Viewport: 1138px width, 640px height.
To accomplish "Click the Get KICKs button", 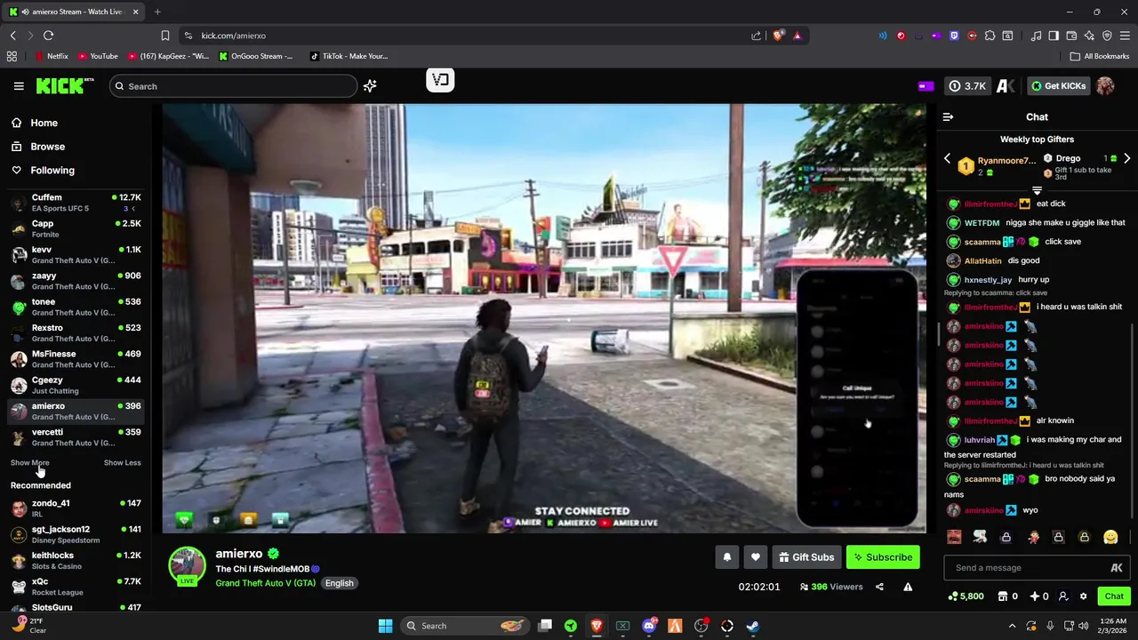I will [1058, 86].
